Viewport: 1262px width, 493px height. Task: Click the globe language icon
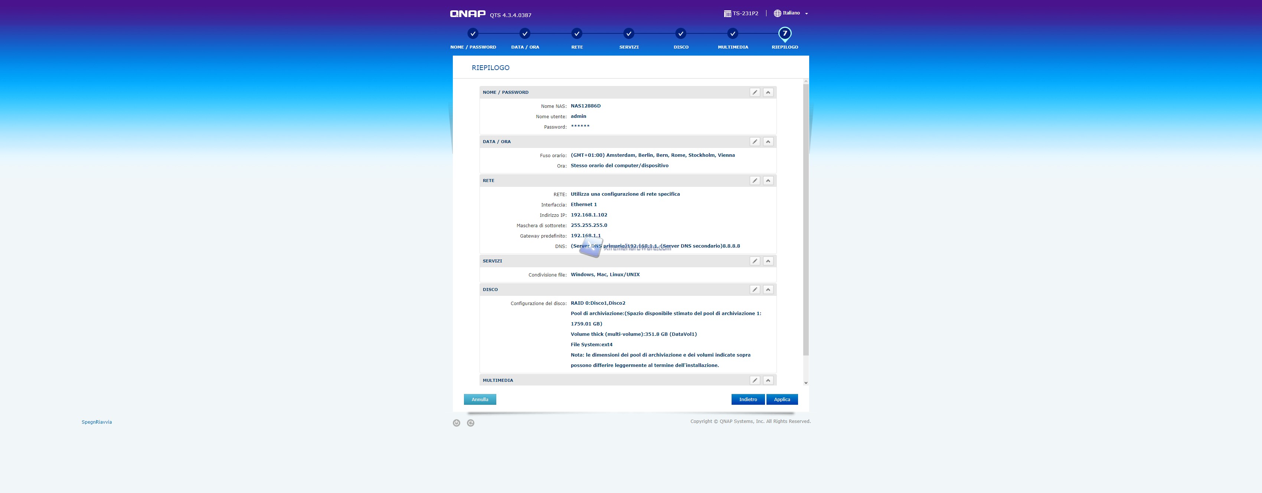(777, 14)
